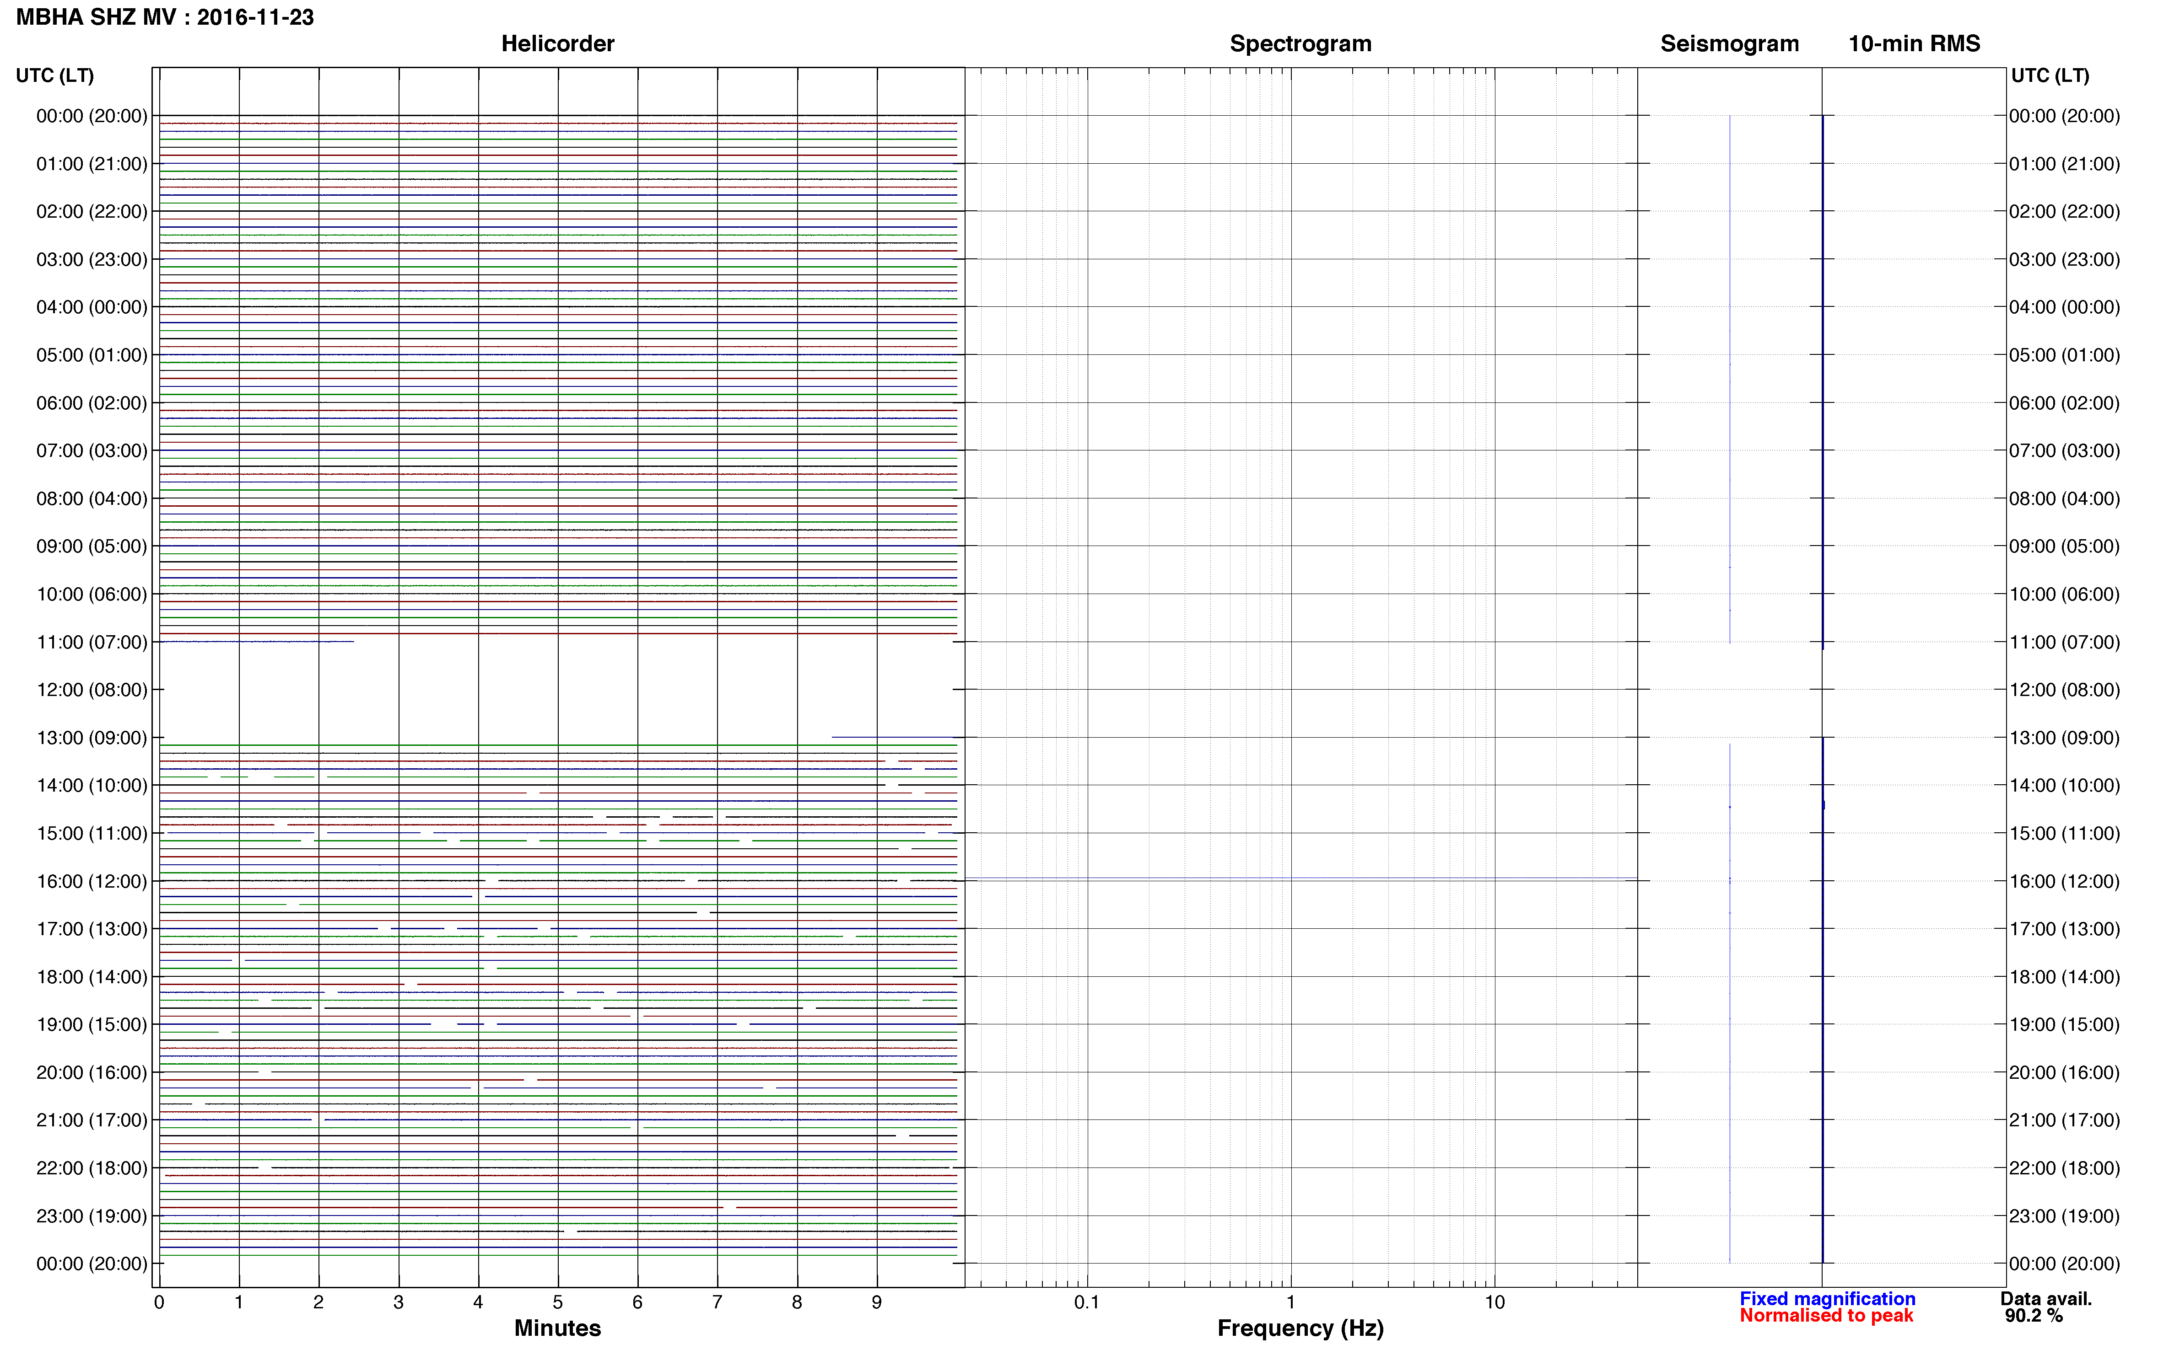This screenshot has height=1355, width=2169.
Task: Click the right '06:00 (02:00)' time label
Action: pos(2064,403)
